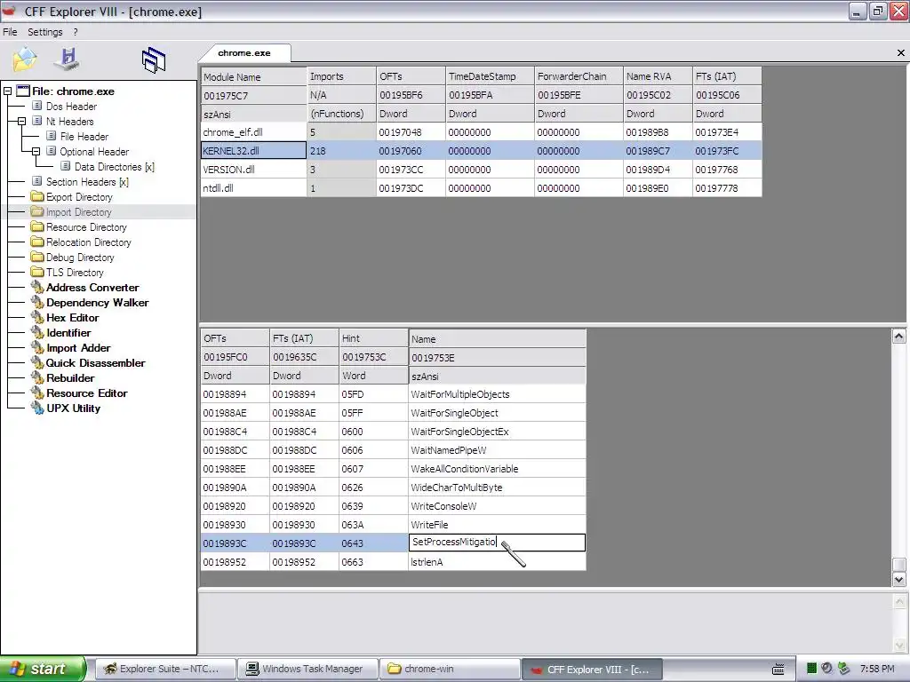Switch to Windows Task Manager taskbar item
Screen dimensions: 910x682
point(307,669)
